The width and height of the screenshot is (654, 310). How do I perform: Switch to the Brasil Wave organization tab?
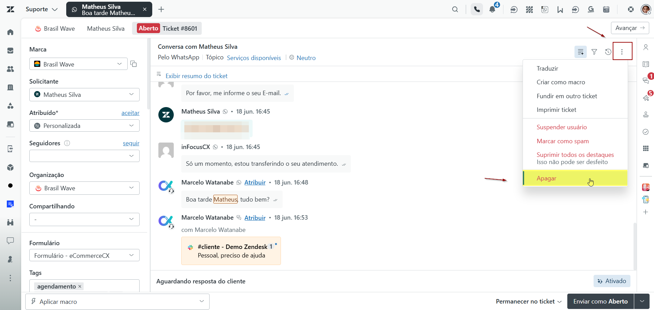pyautogui.click(x=55, y=29)
